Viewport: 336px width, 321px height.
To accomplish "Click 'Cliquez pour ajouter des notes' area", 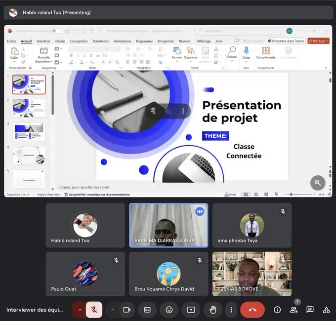I will (84, 187).
